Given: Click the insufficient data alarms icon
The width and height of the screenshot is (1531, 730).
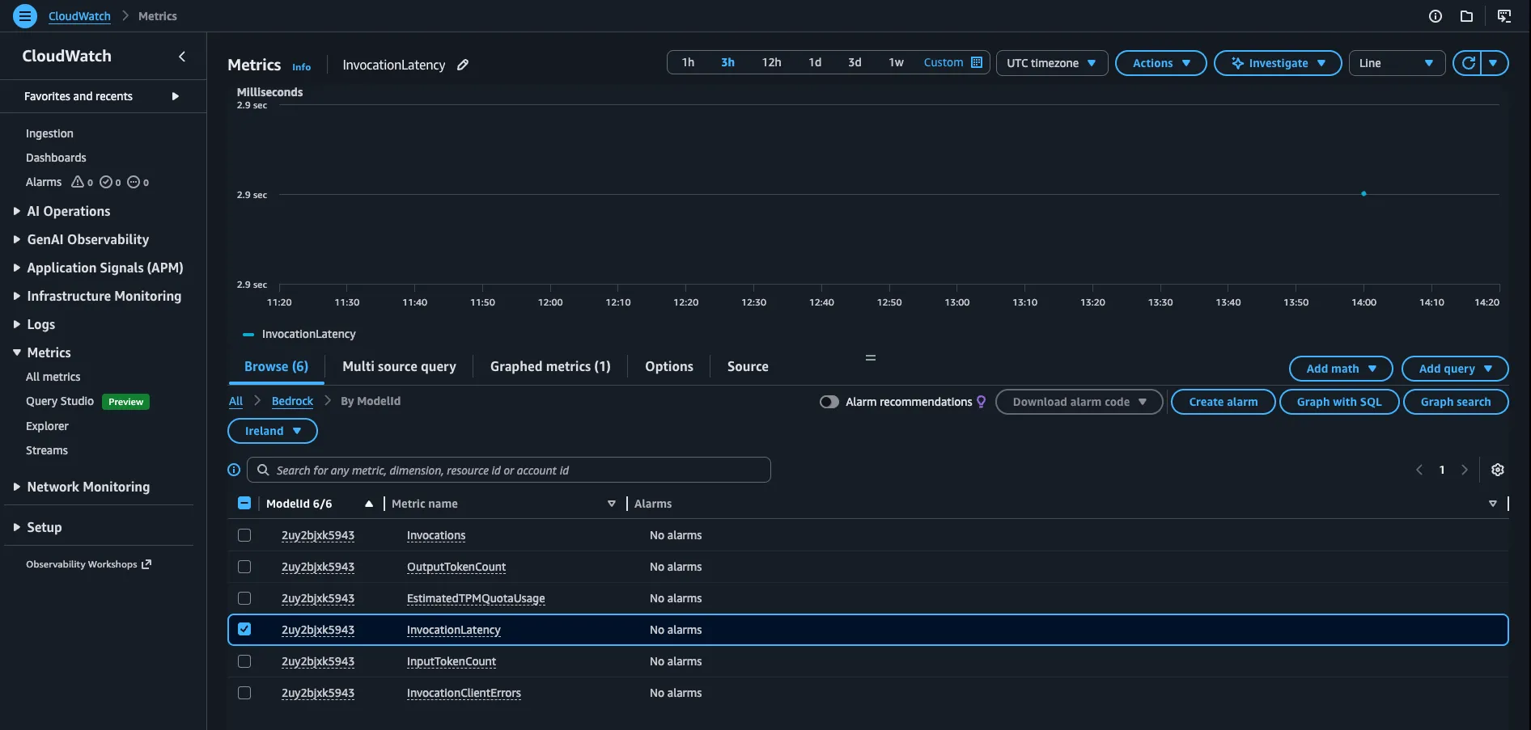Looking at the screenshot, I should click(134, 182).
